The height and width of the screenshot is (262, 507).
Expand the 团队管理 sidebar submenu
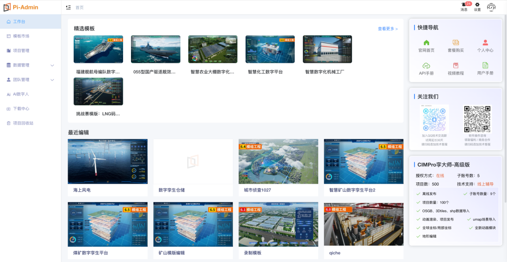click(31, 80)
